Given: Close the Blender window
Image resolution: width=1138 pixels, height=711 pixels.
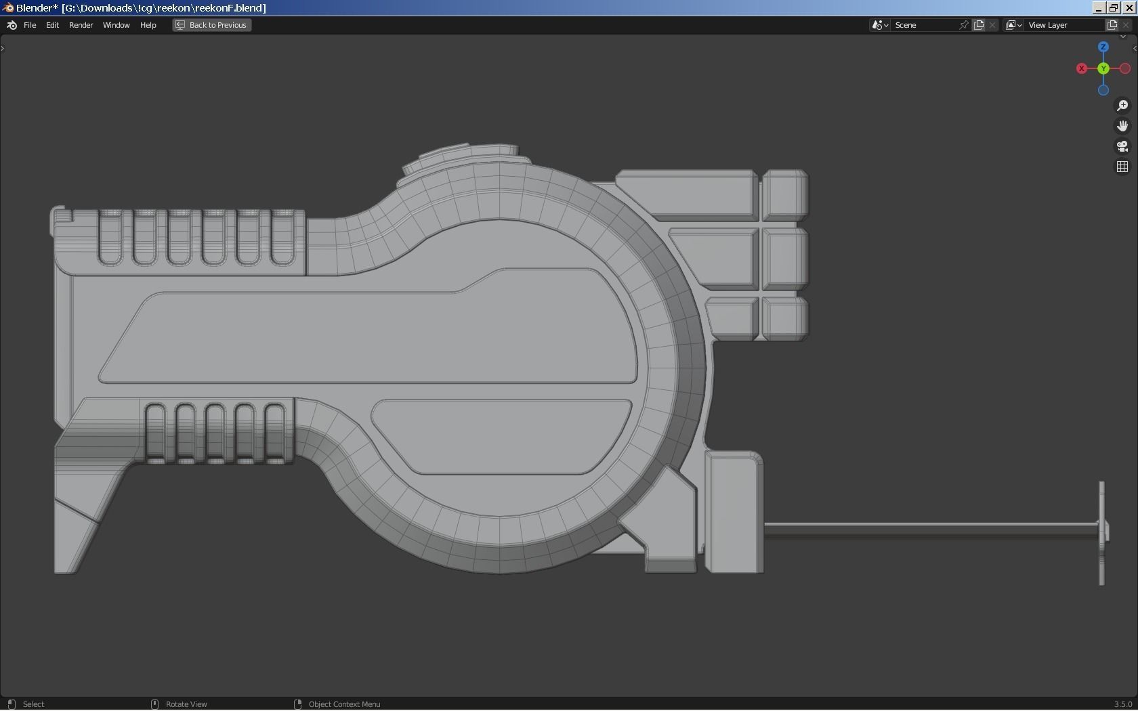Looking at the screenshot, I should pos(1129,7).
